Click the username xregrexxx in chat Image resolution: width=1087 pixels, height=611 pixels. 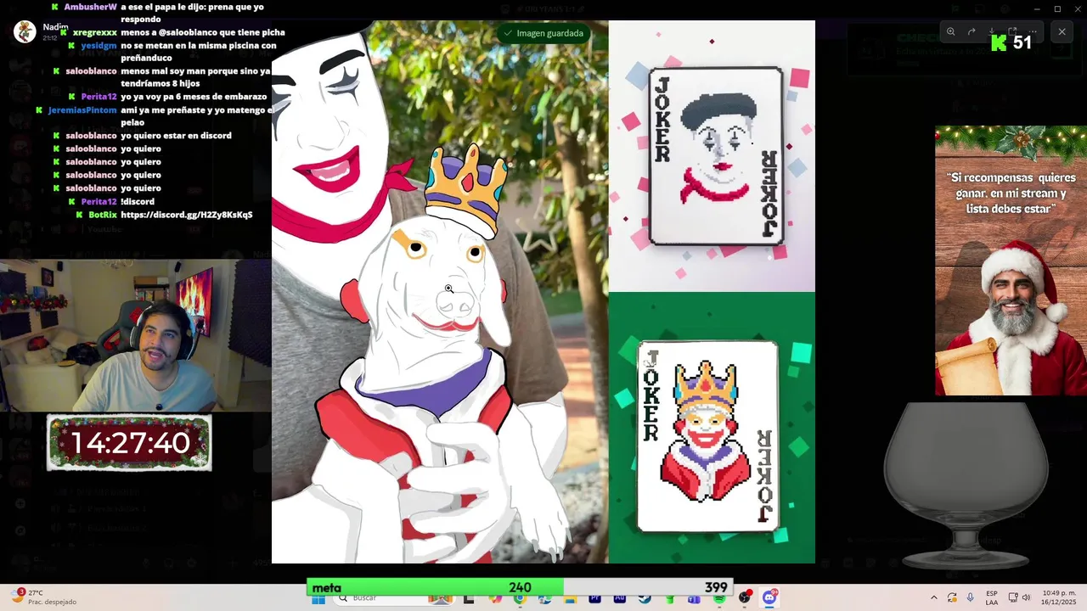tap(94, 32)
